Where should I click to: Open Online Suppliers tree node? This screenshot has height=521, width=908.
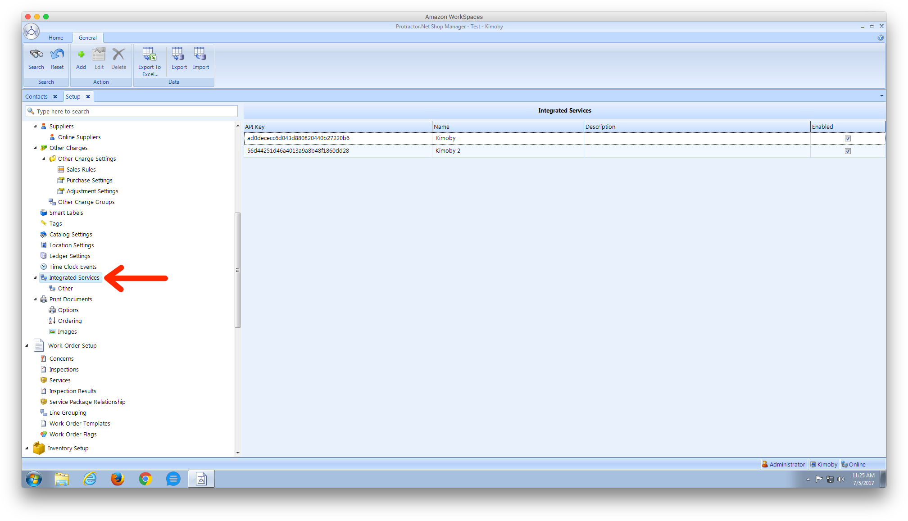coord(79,137)
